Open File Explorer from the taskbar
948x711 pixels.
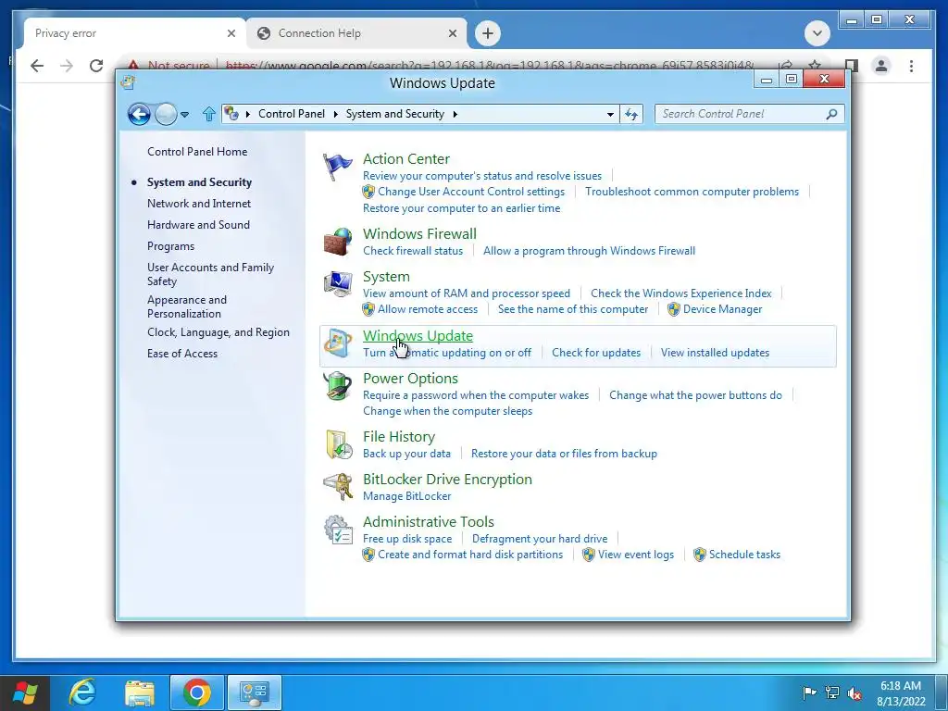point(140,692)
